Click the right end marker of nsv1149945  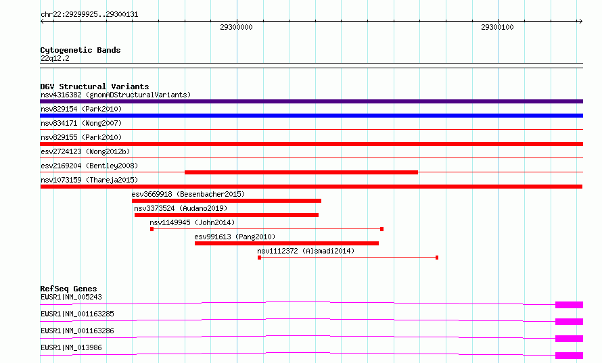(x=381, y=229)
